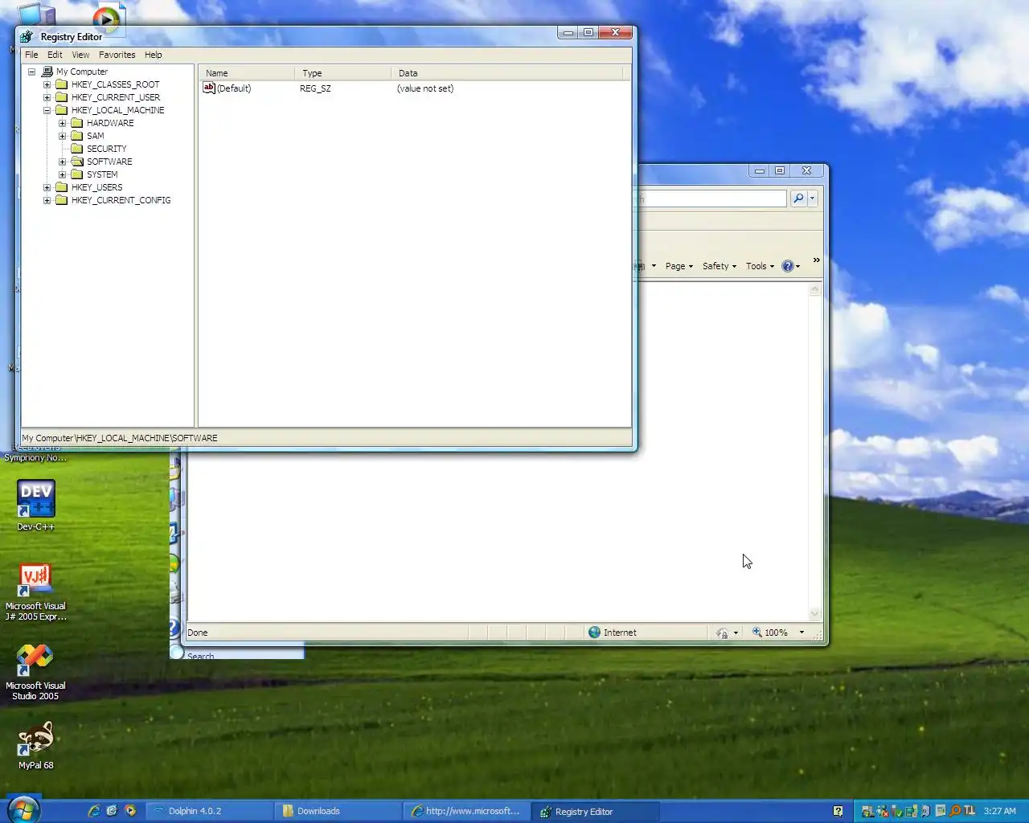Open the Help menu in Registry Editor

tap(154, 55)
